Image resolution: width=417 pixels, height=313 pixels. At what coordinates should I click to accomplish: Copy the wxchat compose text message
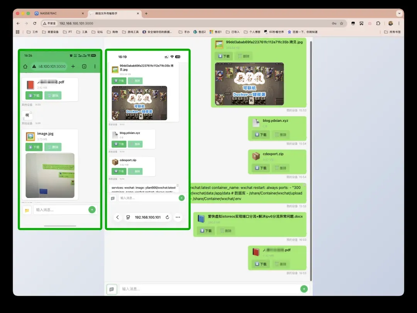pos(305,185)
